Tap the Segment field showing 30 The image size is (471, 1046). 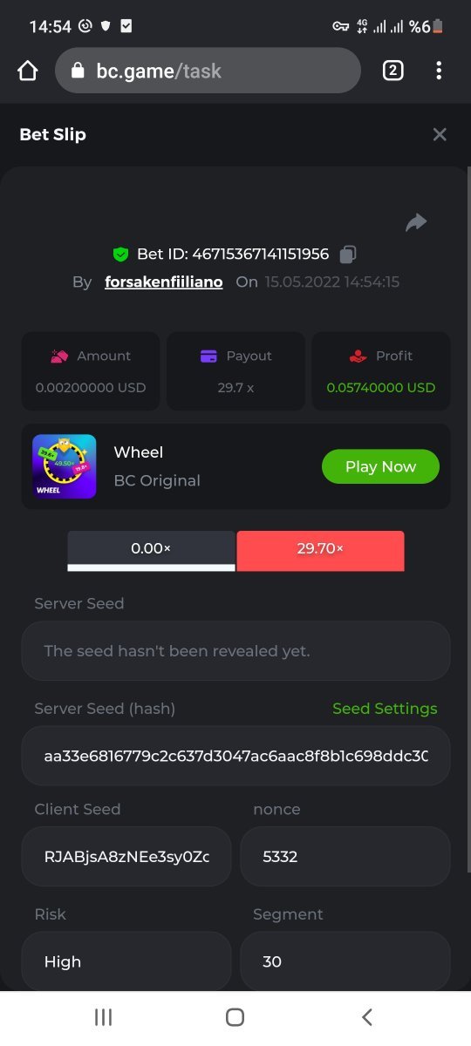[x=345, y=961]
